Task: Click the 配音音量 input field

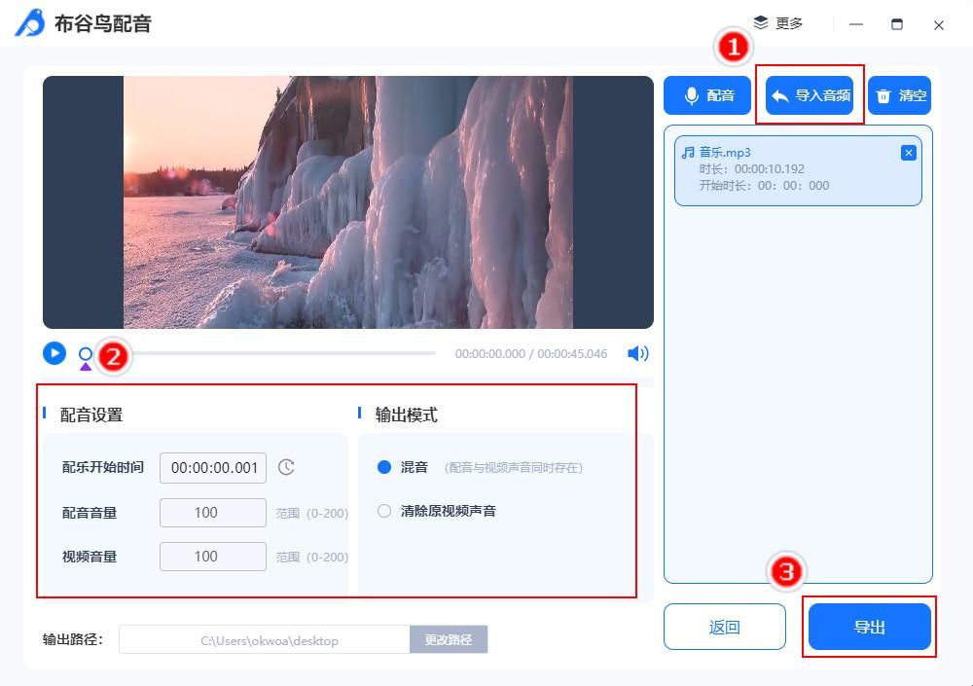Action: click(x=212, y=512)
